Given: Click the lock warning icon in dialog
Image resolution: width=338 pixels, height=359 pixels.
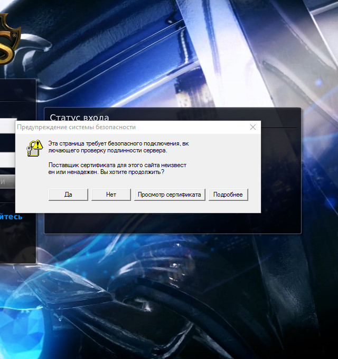Looking at the screenshot, I should point(35,148).
